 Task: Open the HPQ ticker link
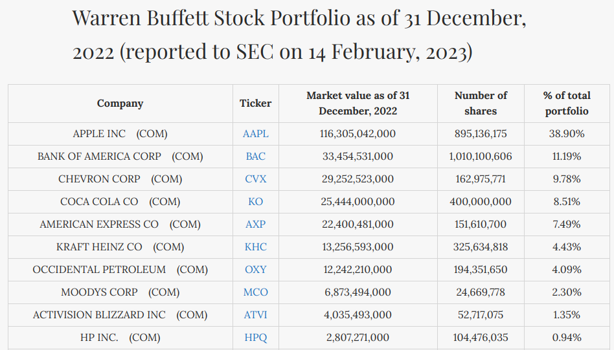[x=255, y=338]
